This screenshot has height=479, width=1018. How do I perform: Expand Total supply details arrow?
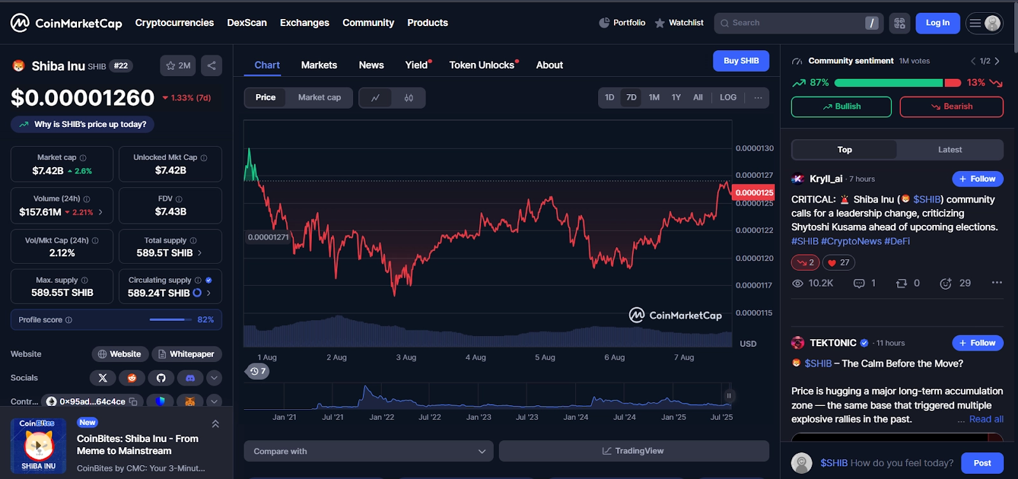(200, 253)
